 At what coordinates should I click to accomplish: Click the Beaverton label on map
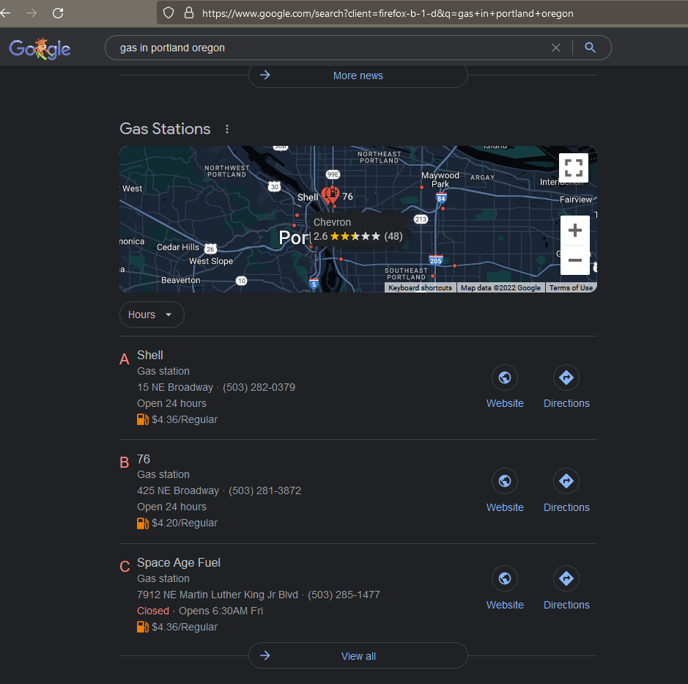pyautogui.click(x=181, y=280)
